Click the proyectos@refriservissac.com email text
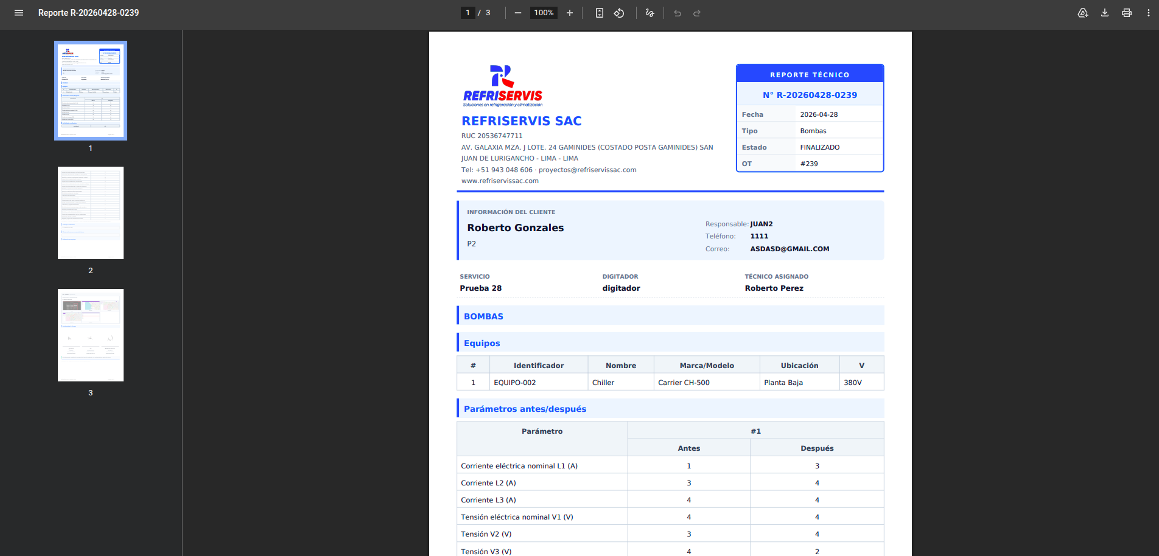Image resolution: width=1159 pixels, height=556 pixels. coord(587,170)
